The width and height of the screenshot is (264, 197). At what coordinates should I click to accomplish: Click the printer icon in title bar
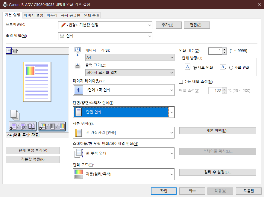(5, 4)
